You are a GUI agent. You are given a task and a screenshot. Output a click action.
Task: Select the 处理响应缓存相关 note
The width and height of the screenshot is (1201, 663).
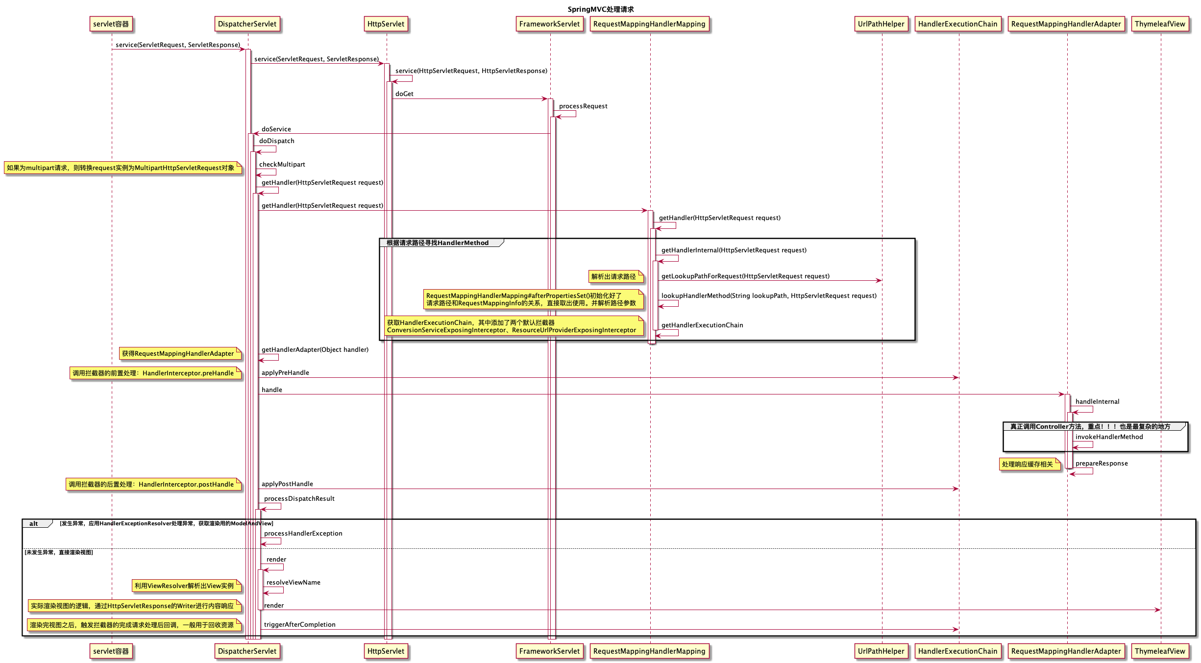[x=1028, y=465]
